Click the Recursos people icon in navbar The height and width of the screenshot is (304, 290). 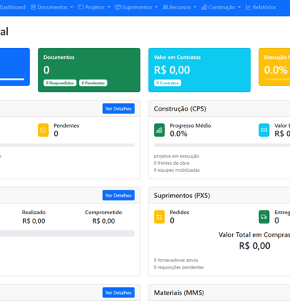coord(165,7)
